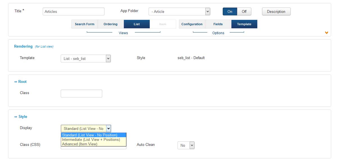Open the Description button
The image size is (339, 168).
click(276, 11)
